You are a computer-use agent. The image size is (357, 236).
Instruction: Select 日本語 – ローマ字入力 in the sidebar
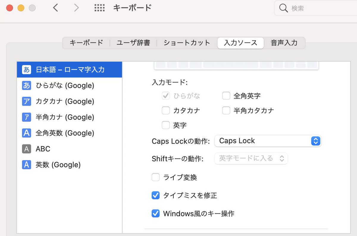tap(68, 69)
